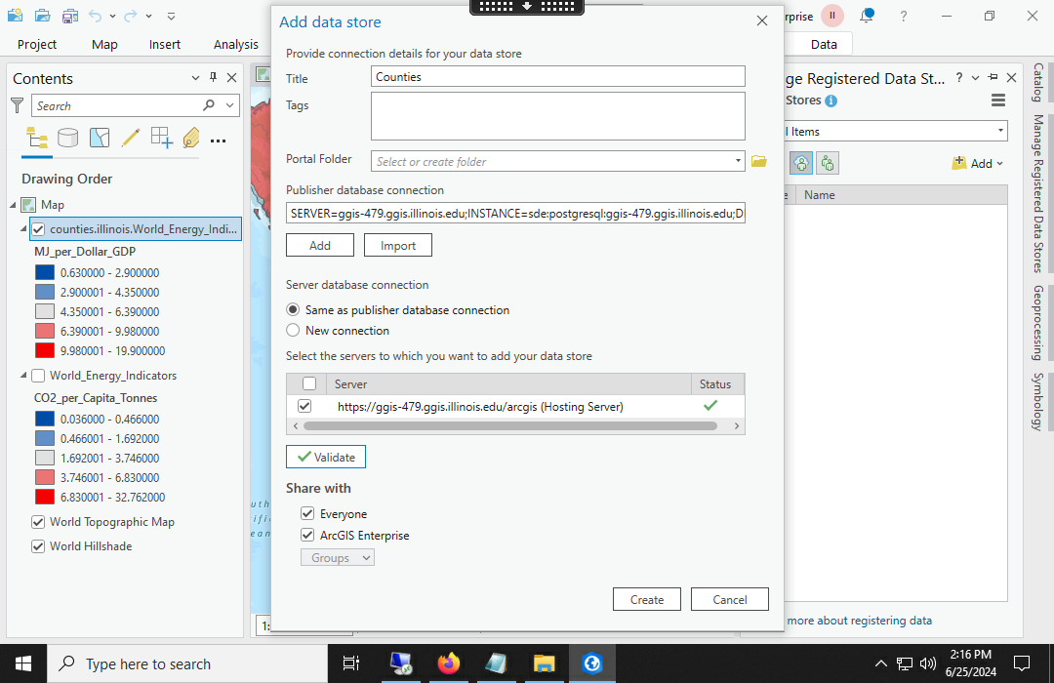
Task: Uncheck the Everyone sharing checkbox
Action: pyautogui.click(x=307, y=514)
